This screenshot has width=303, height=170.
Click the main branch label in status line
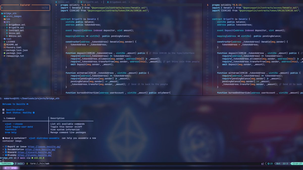(x=20, y=164)
